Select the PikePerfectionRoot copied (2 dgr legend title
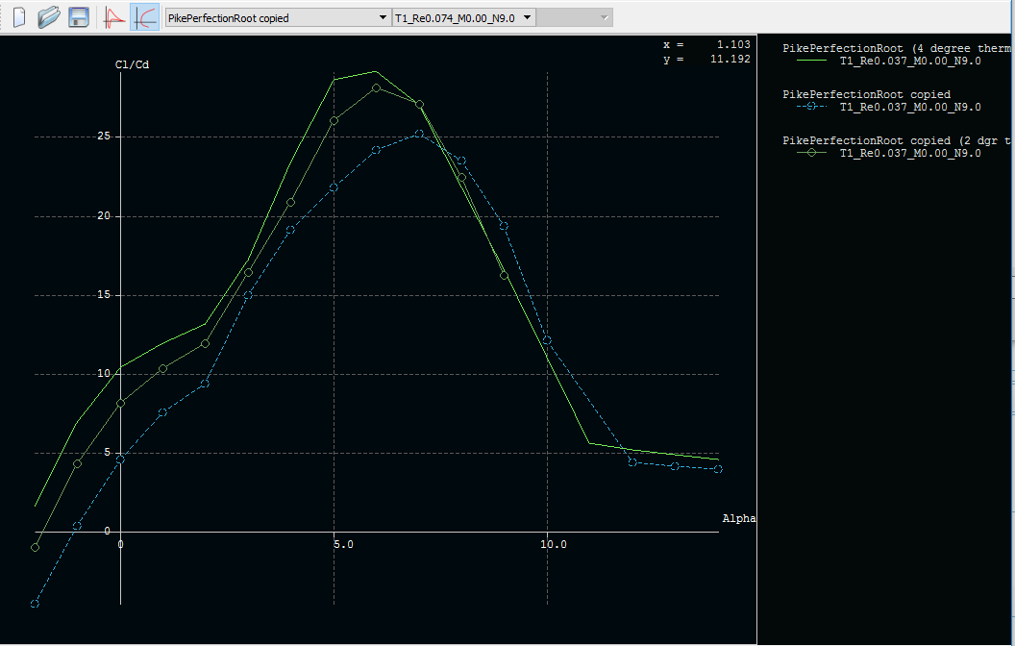The height and width of the screenshot is (646, 1015). (896, 140)
